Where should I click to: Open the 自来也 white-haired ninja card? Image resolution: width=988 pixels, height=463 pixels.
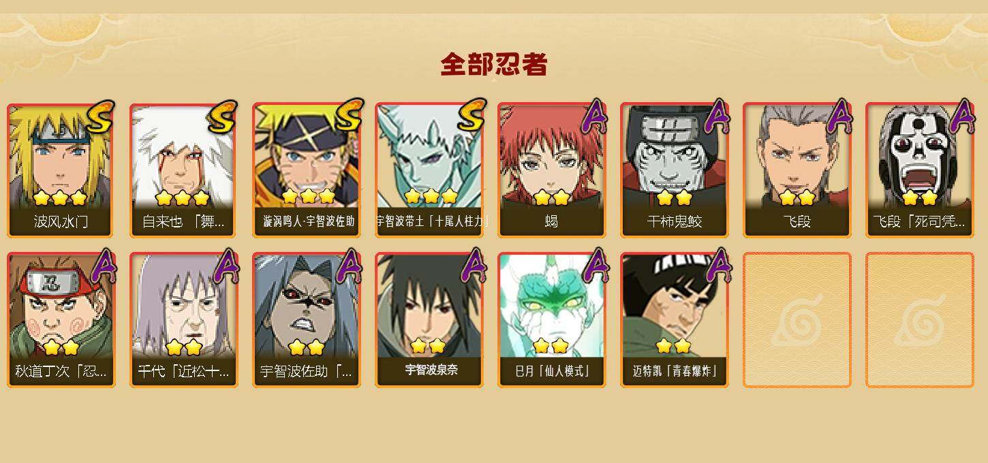coord(183,170)
